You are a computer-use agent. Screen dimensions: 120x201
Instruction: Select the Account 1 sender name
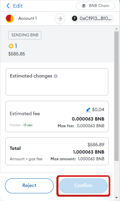coord(28,18)
